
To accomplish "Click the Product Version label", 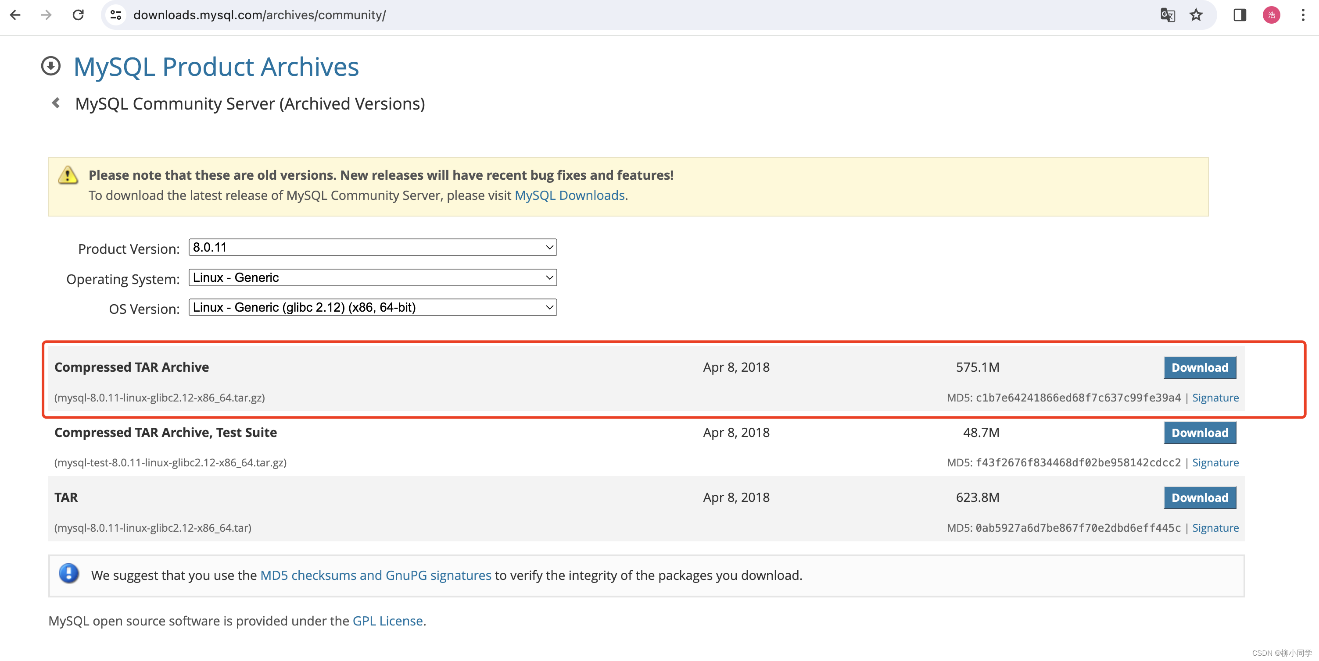I will click(x=129, y=249).
